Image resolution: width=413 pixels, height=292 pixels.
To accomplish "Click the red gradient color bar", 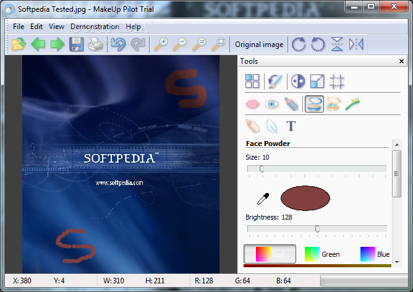I will click(x=317, y=265).
